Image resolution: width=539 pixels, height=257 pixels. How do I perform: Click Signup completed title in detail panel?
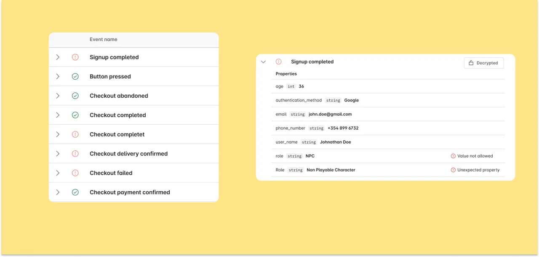[312, 62]
